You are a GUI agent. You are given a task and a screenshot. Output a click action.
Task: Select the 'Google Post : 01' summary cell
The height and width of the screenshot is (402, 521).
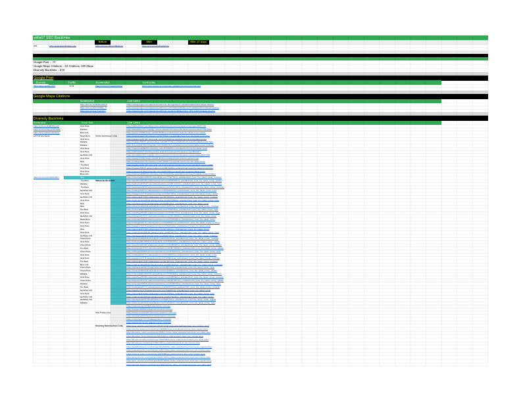coord(45,62)
